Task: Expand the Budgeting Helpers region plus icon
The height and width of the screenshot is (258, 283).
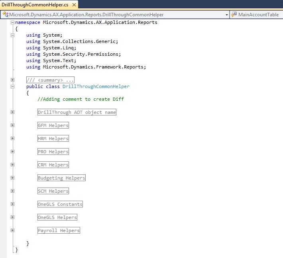Action: 12,178
